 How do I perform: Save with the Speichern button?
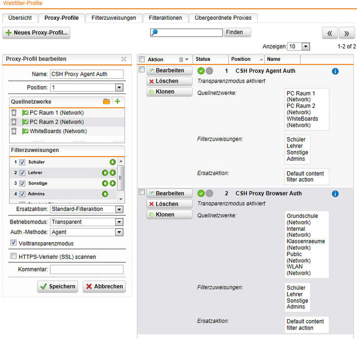click(58, 287)
